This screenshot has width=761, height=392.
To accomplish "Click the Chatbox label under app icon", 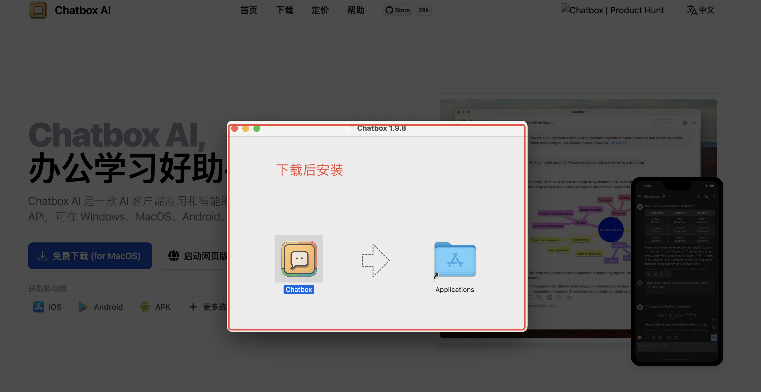I will click(x=299, y=289).
